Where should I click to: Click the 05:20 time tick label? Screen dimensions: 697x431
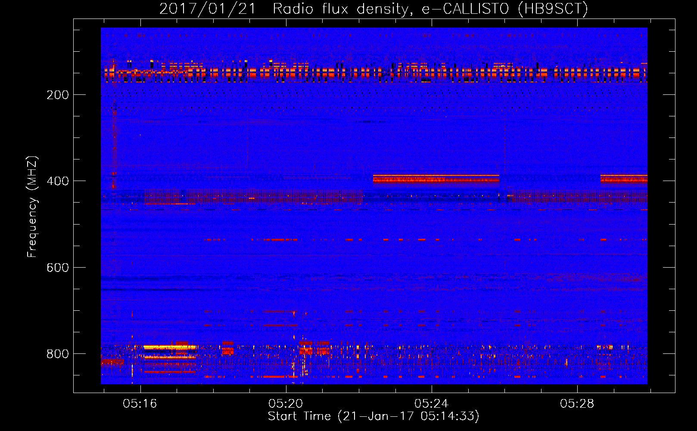pyautogui.click(x=286, y=404)
